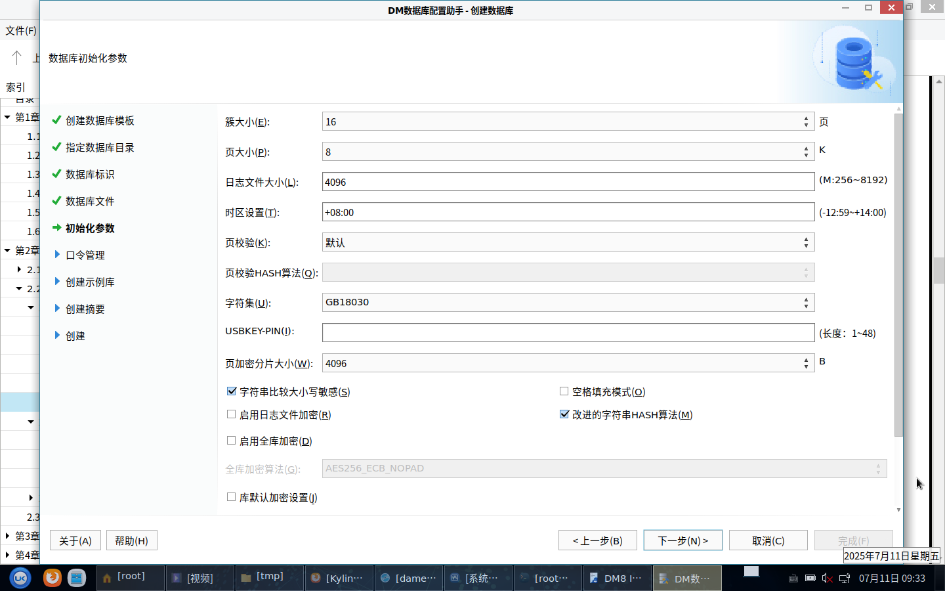945x591 pixels.
Task: Enable the log file encryption checkbox
Action: pos(232,414)
